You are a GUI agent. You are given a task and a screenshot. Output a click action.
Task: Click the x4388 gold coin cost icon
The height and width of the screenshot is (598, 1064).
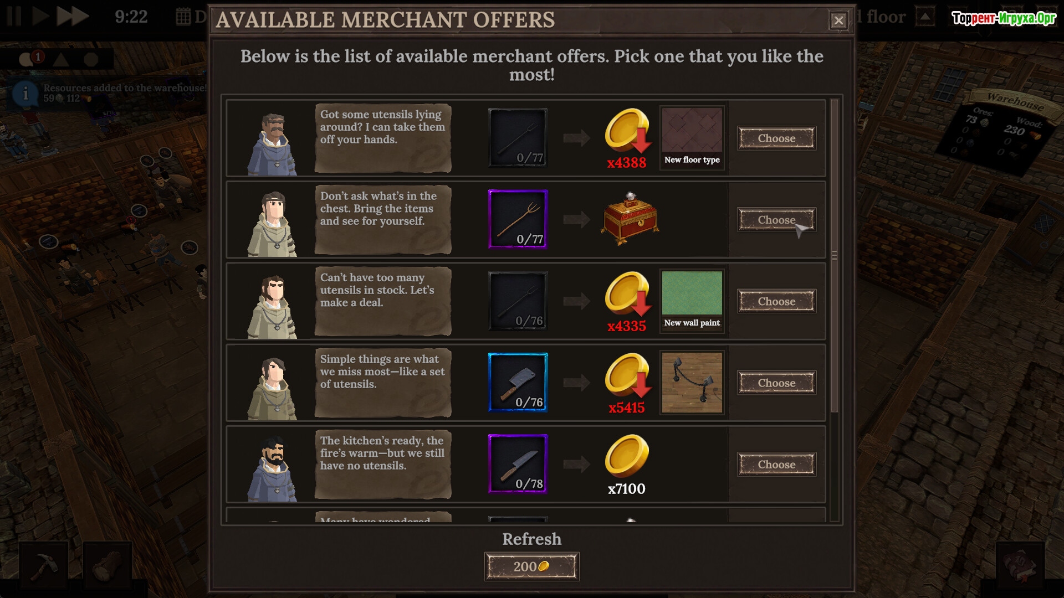tap(627, 131)
